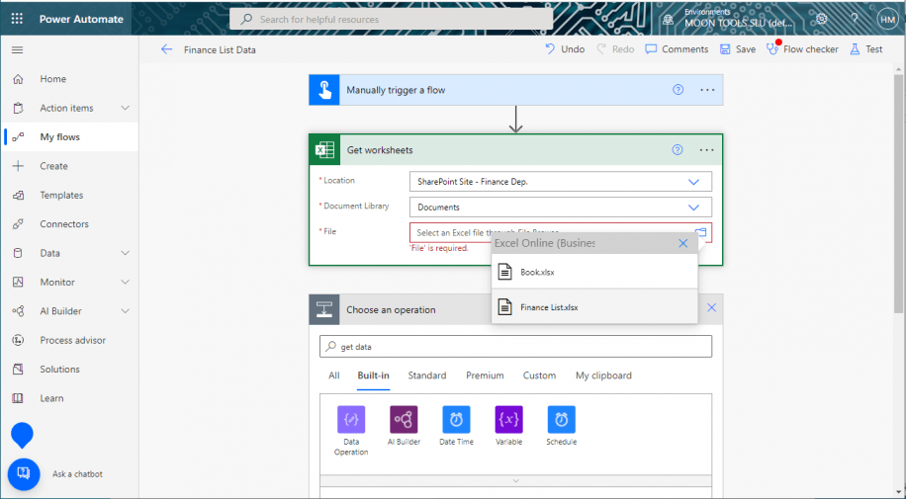Collapse the left navigation hamburger menu

(18, 50)
